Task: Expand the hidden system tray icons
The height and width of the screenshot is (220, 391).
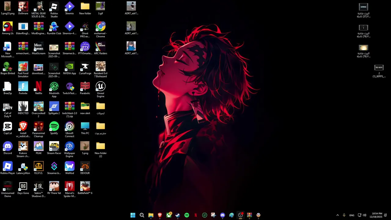Action: pos(338,215)
